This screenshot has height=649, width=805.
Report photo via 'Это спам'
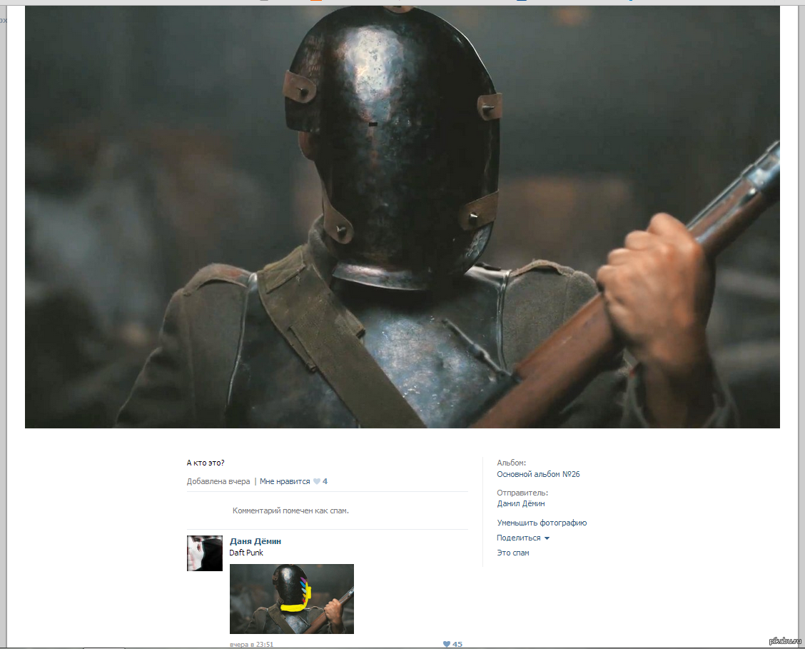pos(513,553)
